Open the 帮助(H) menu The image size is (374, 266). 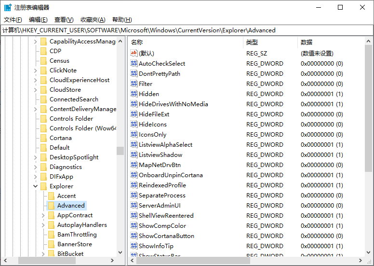click(122, 20)
